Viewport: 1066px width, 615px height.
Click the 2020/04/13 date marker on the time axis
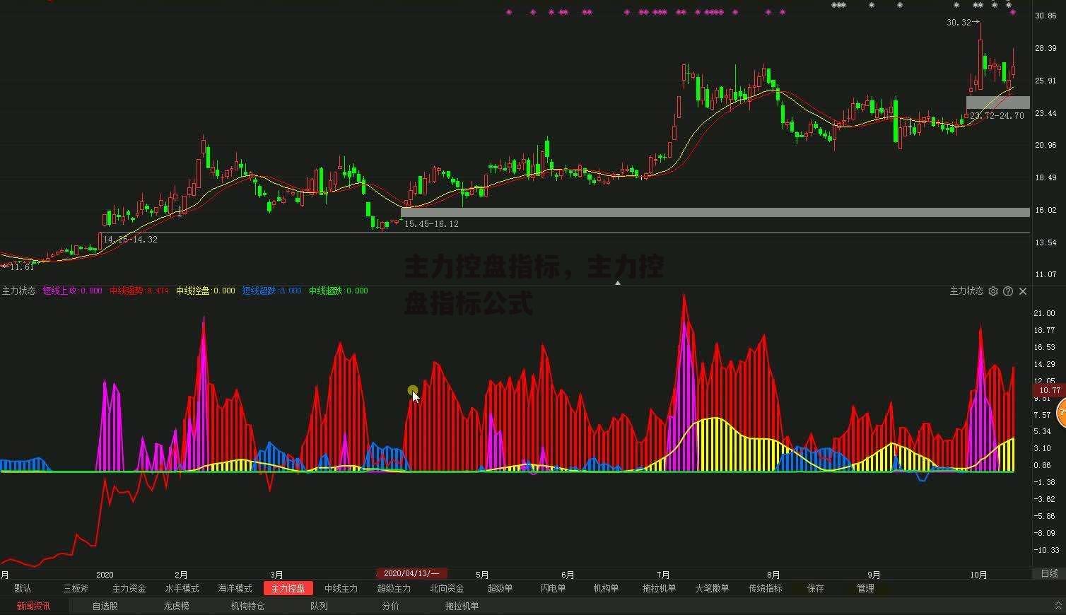[411, 574]
